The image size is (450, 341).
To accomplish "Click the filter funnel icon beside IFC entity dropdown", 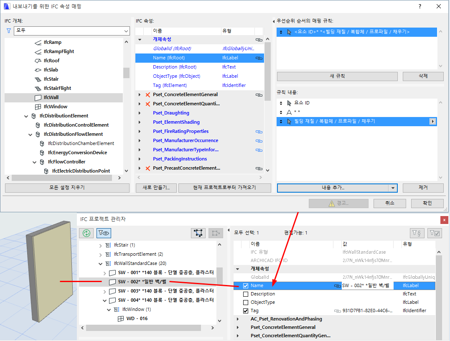I will 9,31.
